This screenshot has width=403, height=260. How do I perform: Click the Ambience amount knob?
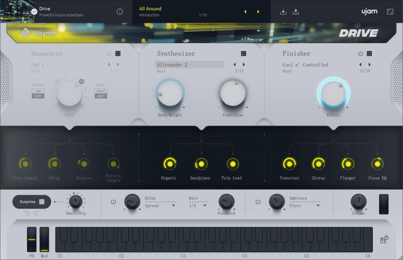point(277,202)
